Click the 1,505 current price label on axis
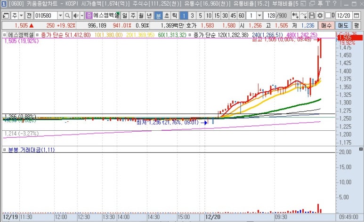Viewport: 364px width, 222px height. tap(349, 38)
